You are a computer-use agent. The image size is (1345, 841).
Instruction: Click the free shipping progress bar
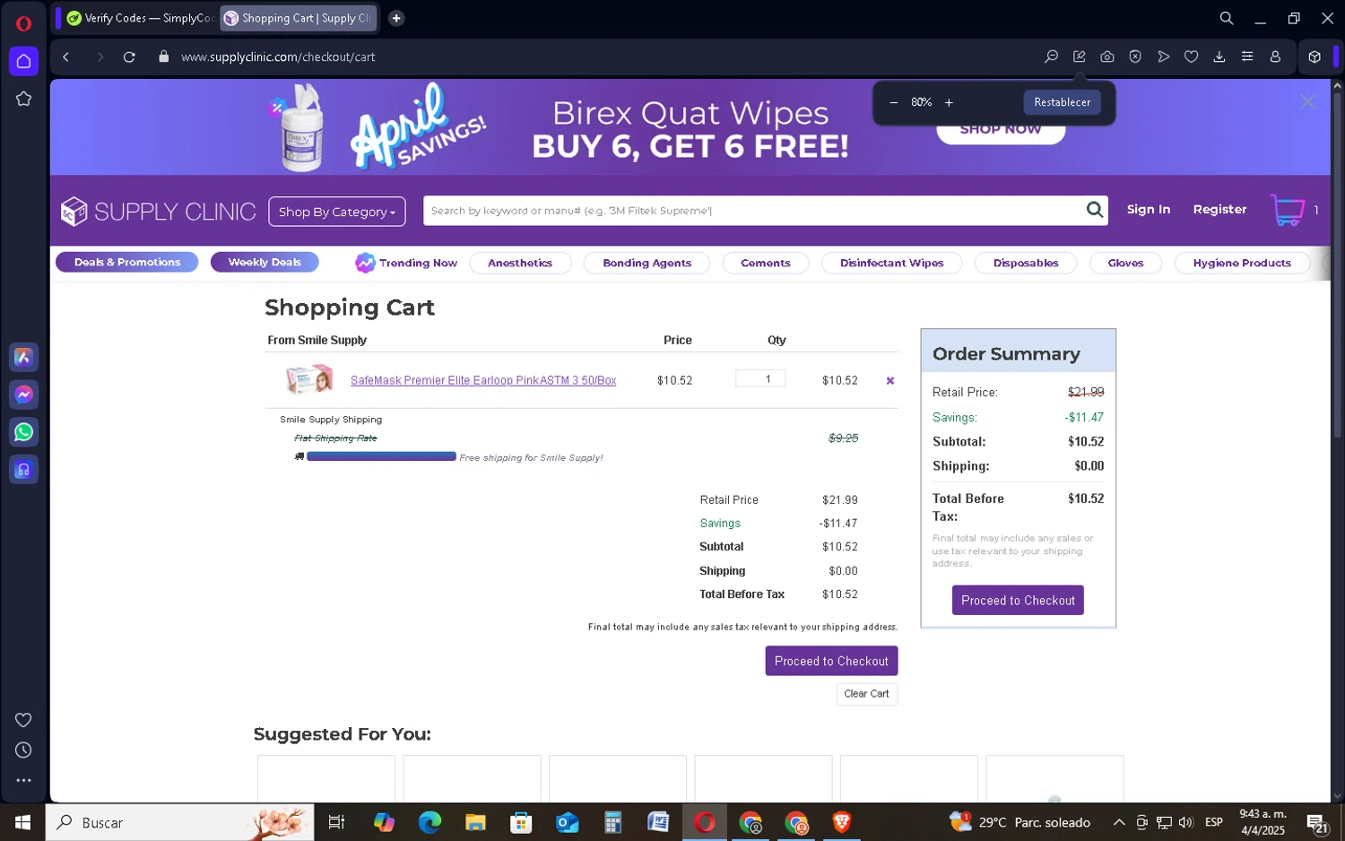(x=381, y=456)
